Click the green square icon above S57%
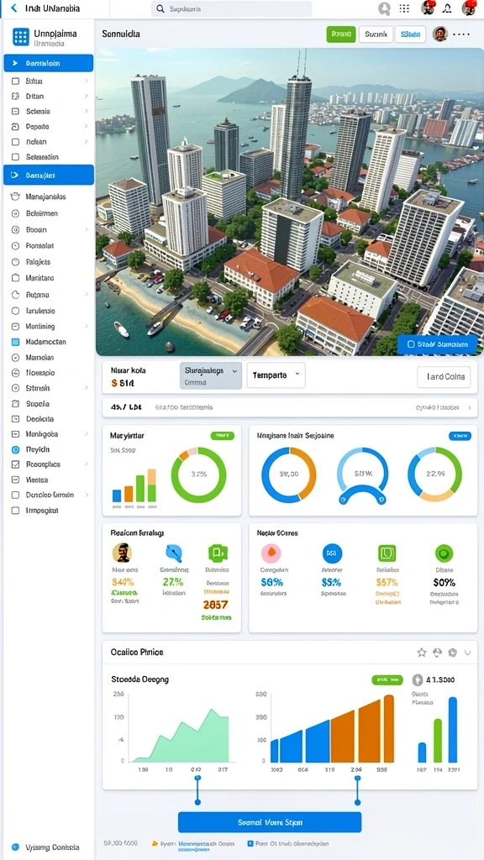Image resolution: width=484 pixels, height=860 pixels. [x=387, y=553]
